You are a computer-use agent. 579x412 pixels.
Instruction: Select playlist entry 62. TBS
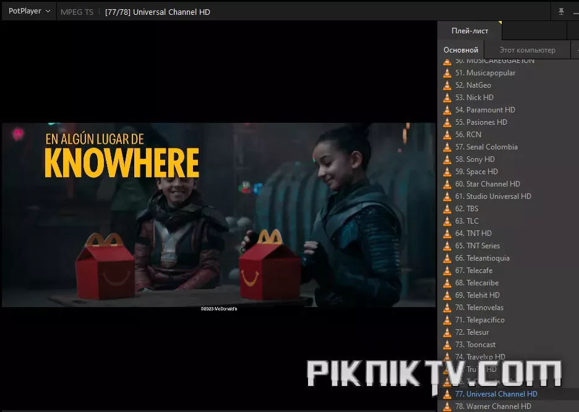tap(508, 209)
